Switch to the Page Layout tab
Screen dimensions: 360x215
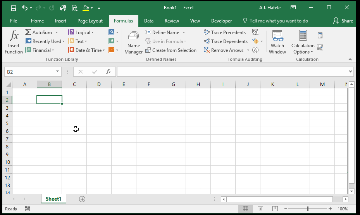coord(90,21)
